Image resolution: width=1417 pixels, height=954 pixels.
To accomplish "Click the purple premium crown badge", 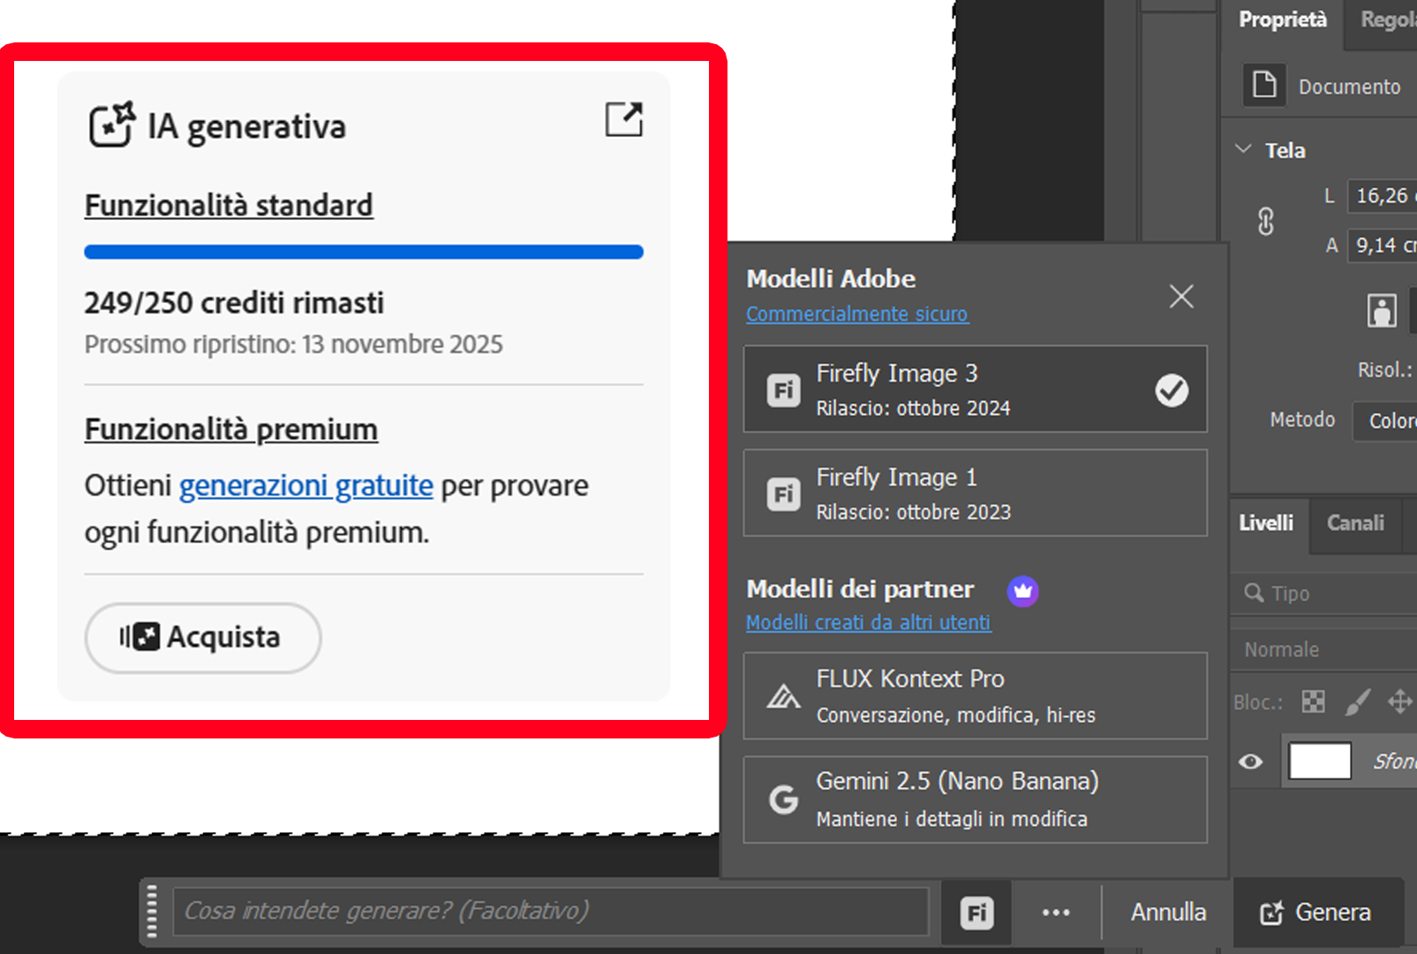I will pos(1023,590).
